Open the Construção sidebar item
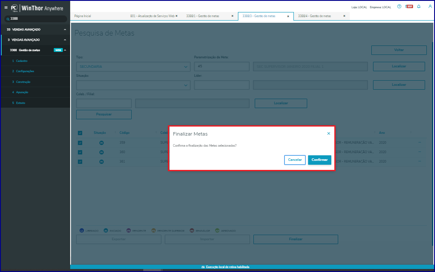Image resolution: width=435 pixels, height=272 pixels. tap(35, 82)
